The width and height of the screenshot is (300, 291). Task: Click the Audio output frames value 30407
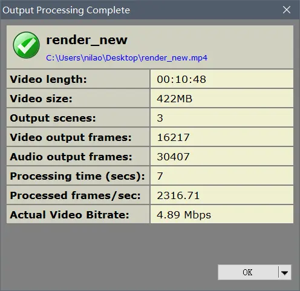pos(173,157)
